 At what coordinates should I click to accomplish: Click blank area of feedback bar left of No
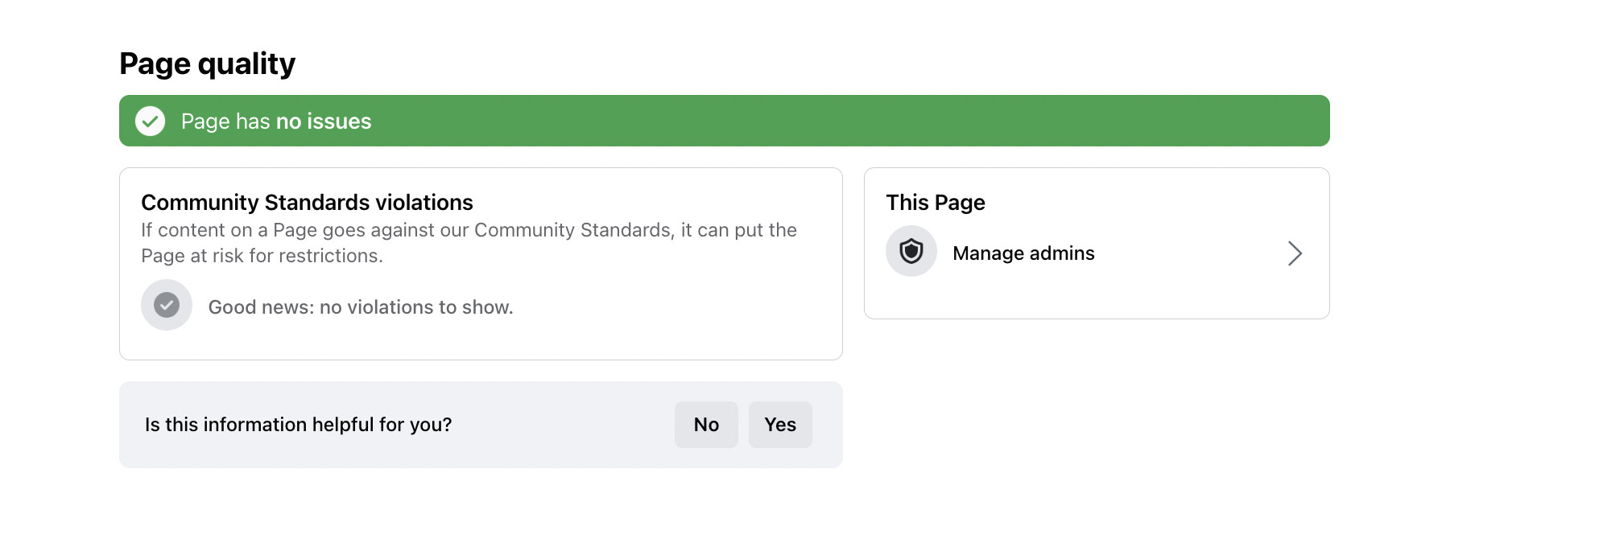point(564,425)
